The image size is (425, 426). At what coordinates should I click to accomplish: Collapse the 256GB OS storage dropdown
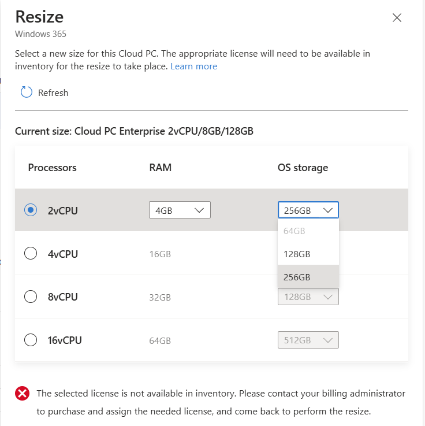(308, 210)
